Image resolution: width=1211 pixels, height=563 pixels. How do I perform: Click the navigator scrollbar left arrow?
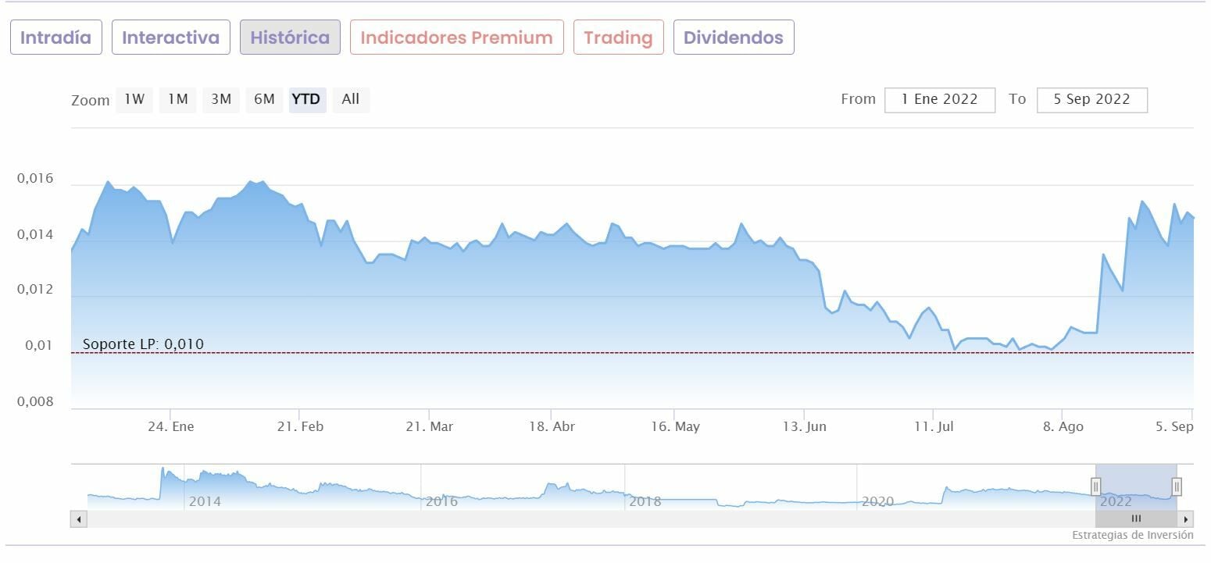click(x=78, y=519)
